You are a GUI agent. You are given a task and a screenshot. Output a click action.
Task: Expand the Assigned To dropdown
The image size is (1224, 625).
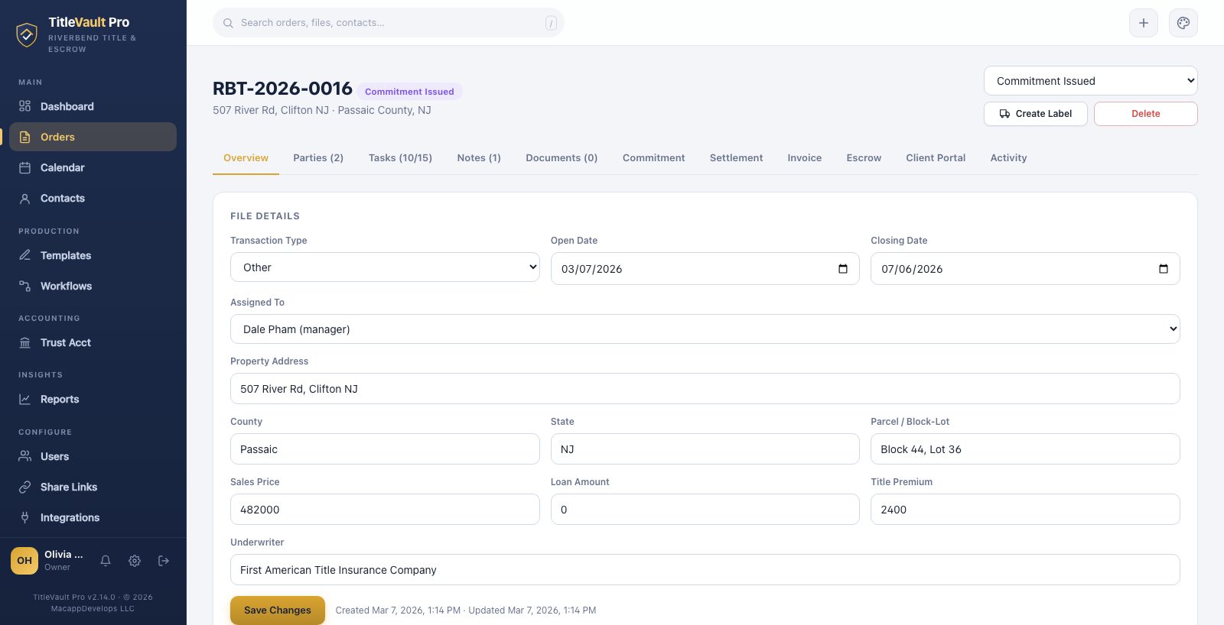click(x=705, y=329)
